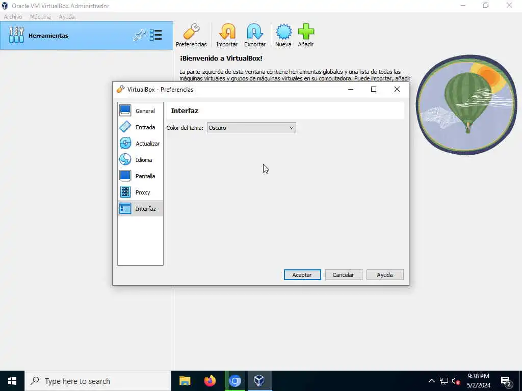Pin the Herramientas tools pane
The height and width of the screenshot is (391, 522).
(x=139, y=35)
